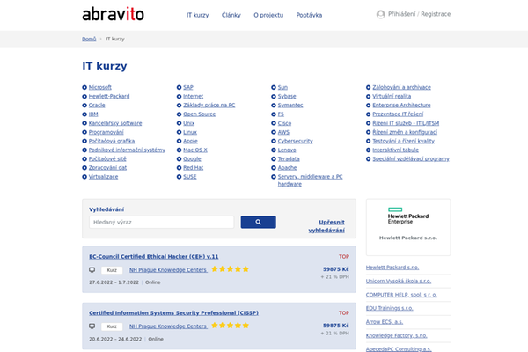Open the IT kurzy menu item
The image size is (528, 352).
pyautogui.click(x=198, y=15)
